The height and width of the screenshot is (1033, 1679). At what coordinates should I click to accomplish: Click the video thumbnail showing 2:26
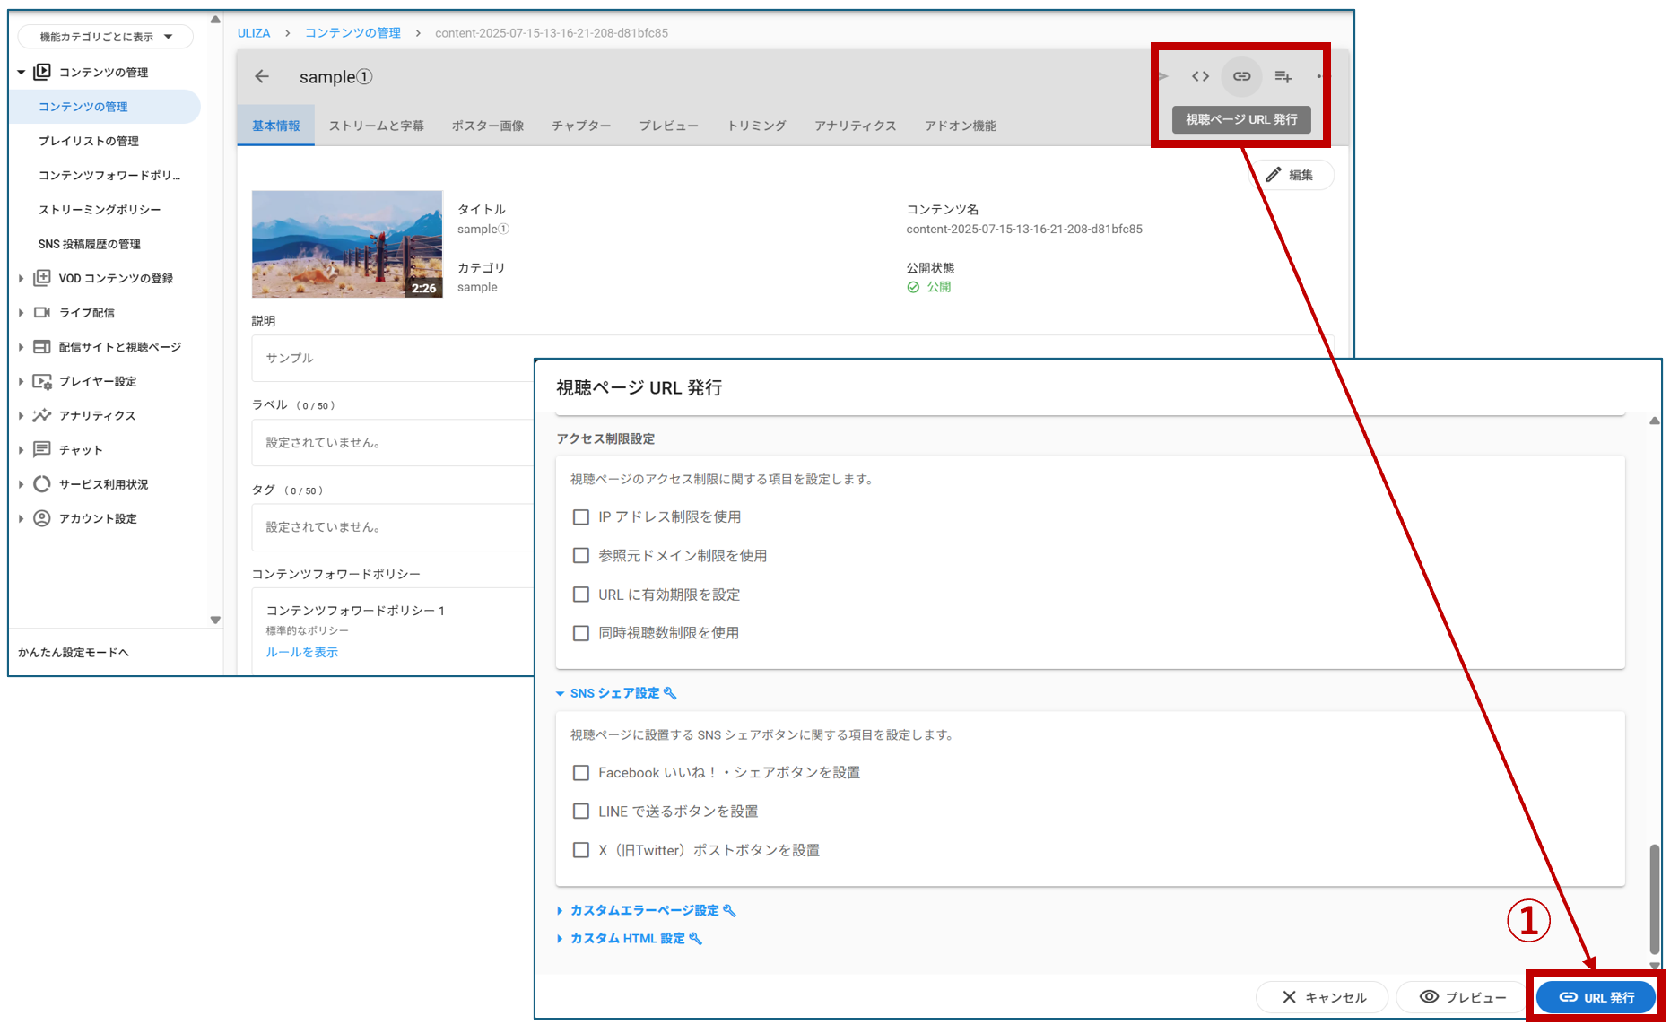pyautogui.click(x=347, y=244)
